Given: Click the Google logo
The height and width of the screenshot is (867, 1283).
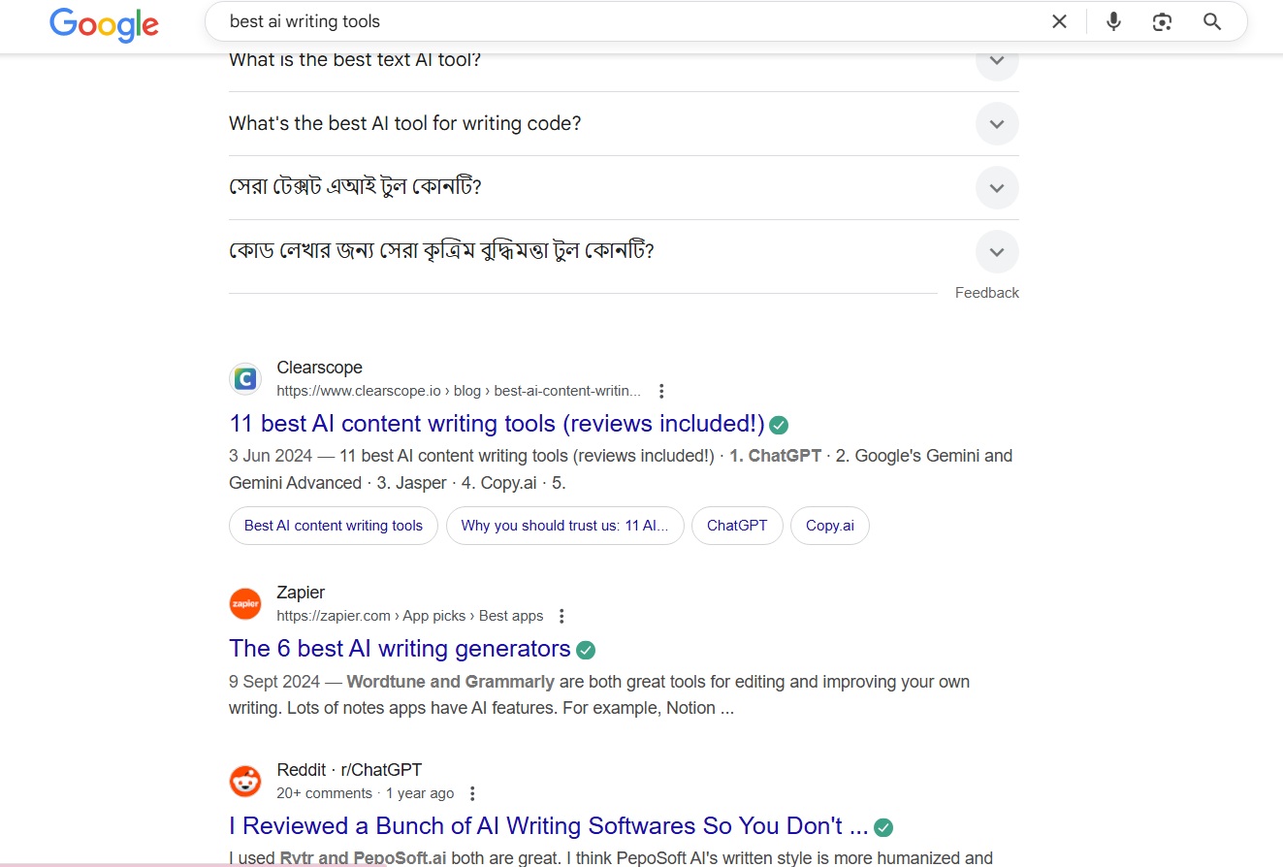Looking at the screenshot, I should [x=104, y=23].
